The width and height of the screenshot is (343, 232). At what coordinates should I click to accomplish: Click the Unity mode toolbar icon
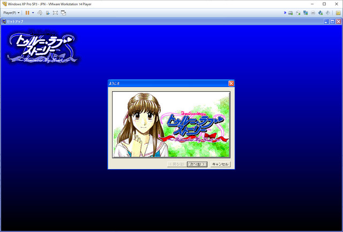(x=48, y=13)
